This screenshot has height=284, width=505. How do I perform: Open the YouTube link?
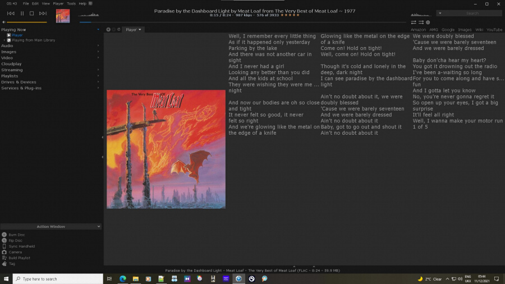pyautogui.click(x=494, y=30)
